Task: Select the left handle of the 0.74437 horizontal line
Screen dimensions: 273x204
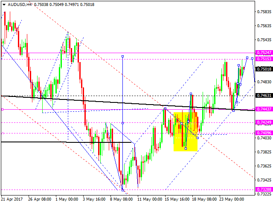Action: click(2, 110)
